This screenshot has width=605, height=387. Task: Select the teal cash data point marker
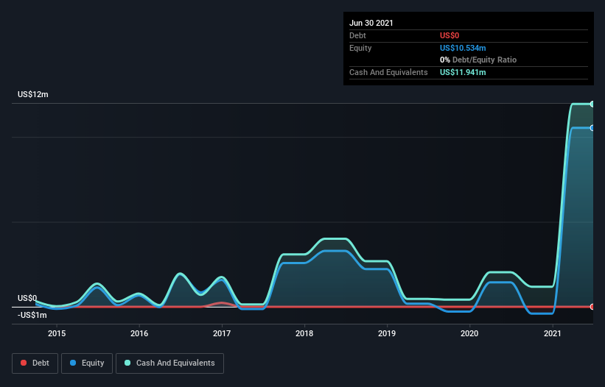pos(592,104)
